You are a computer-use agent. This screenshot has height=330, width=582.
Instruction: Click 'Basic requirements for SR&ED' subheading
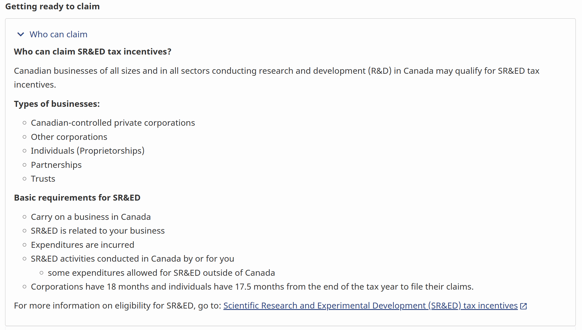77,198
